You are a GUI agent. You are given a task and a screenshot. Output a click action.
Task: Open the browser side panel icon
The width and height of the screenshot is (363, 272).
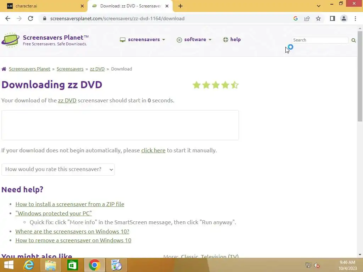tap(333, 18)
